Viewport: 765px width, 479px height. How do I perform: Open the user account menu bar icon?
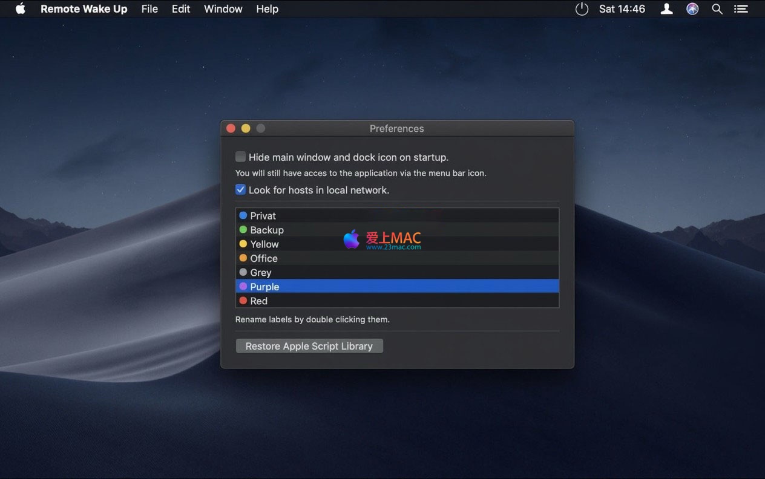666,9
